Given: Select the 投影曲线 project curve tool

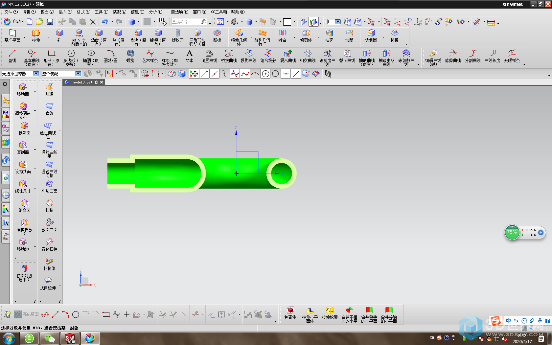Looking at the screenshot, I should [249, 56].
